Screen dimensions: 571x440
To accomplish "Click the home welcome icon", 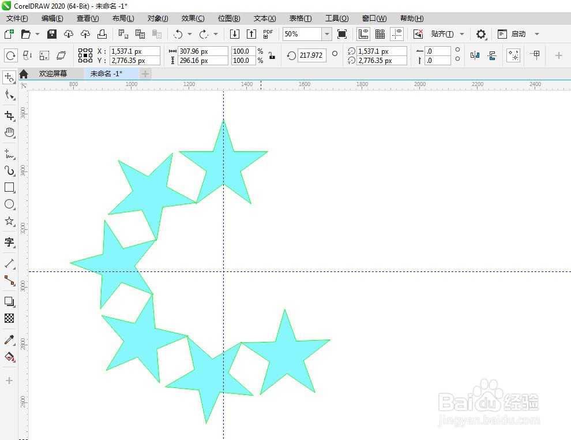I will pyautogui.click(x=24, y=74).
